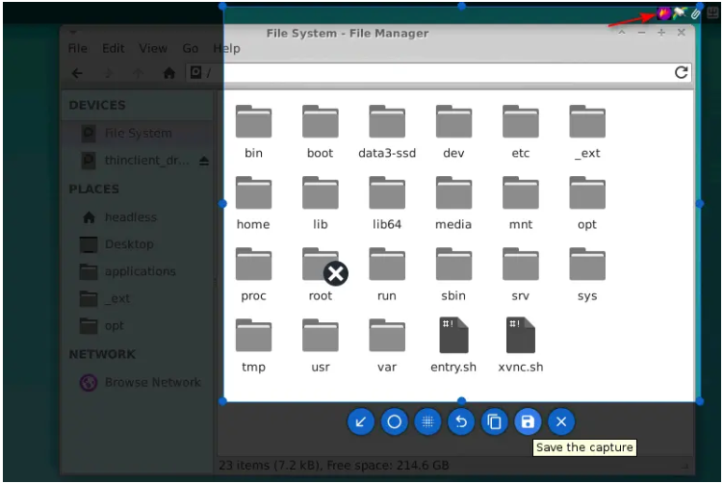Copy the capture to clipboard

494,421
